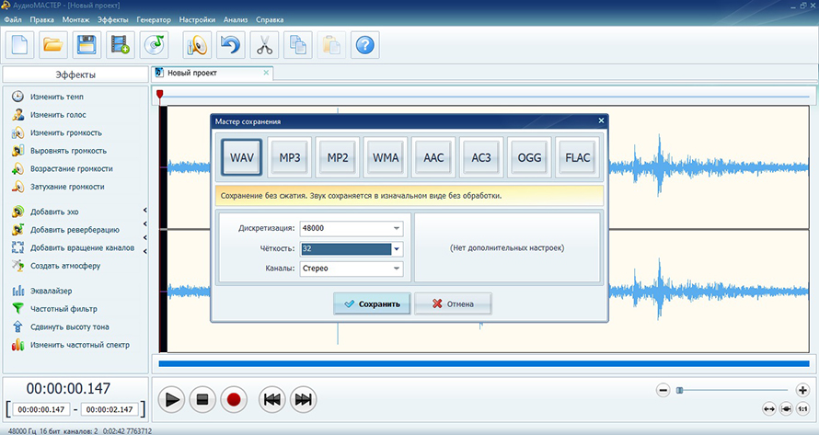Click the zoom slider handle
Image resolution: width=819 pixels, height=435 pixels.
tap(680, 390)
